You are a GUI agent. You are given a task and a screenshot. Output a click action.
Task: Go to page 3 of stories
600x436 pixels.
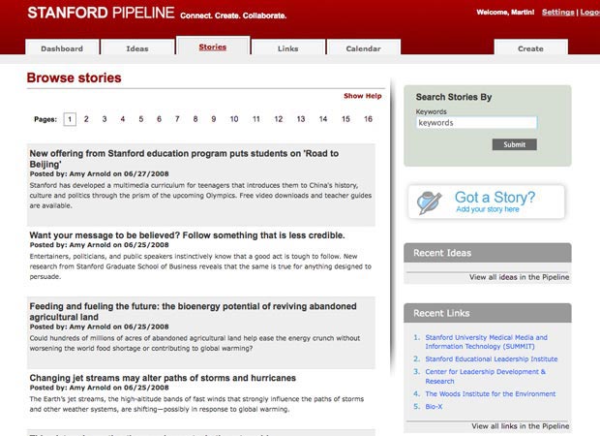point(105,119)
